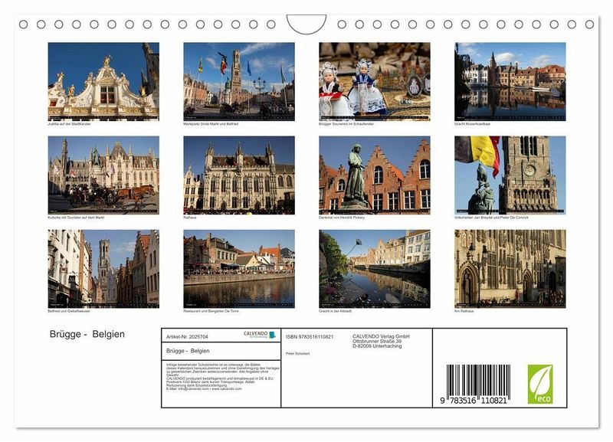Click 'Ottobrunner Straße 39' address line
613x442 pixels.
click(377, 341)
